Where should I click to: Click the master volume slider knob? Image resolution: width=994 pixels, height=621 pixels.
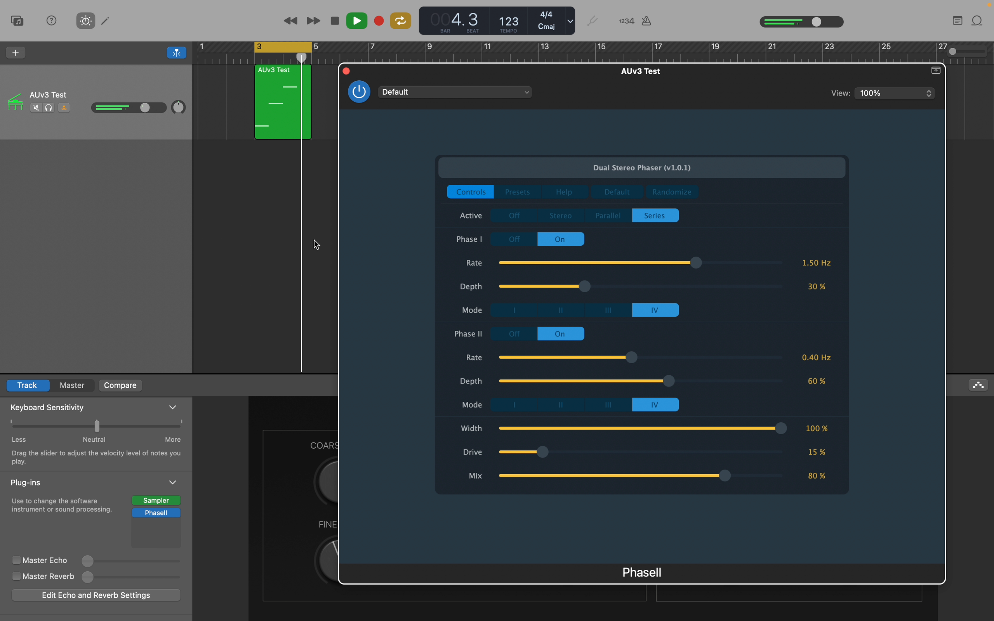coord(817,22)
